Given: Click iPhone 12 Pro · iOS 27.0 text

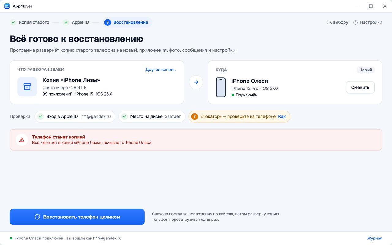Looking at the screenshot, I should [255, 89].
